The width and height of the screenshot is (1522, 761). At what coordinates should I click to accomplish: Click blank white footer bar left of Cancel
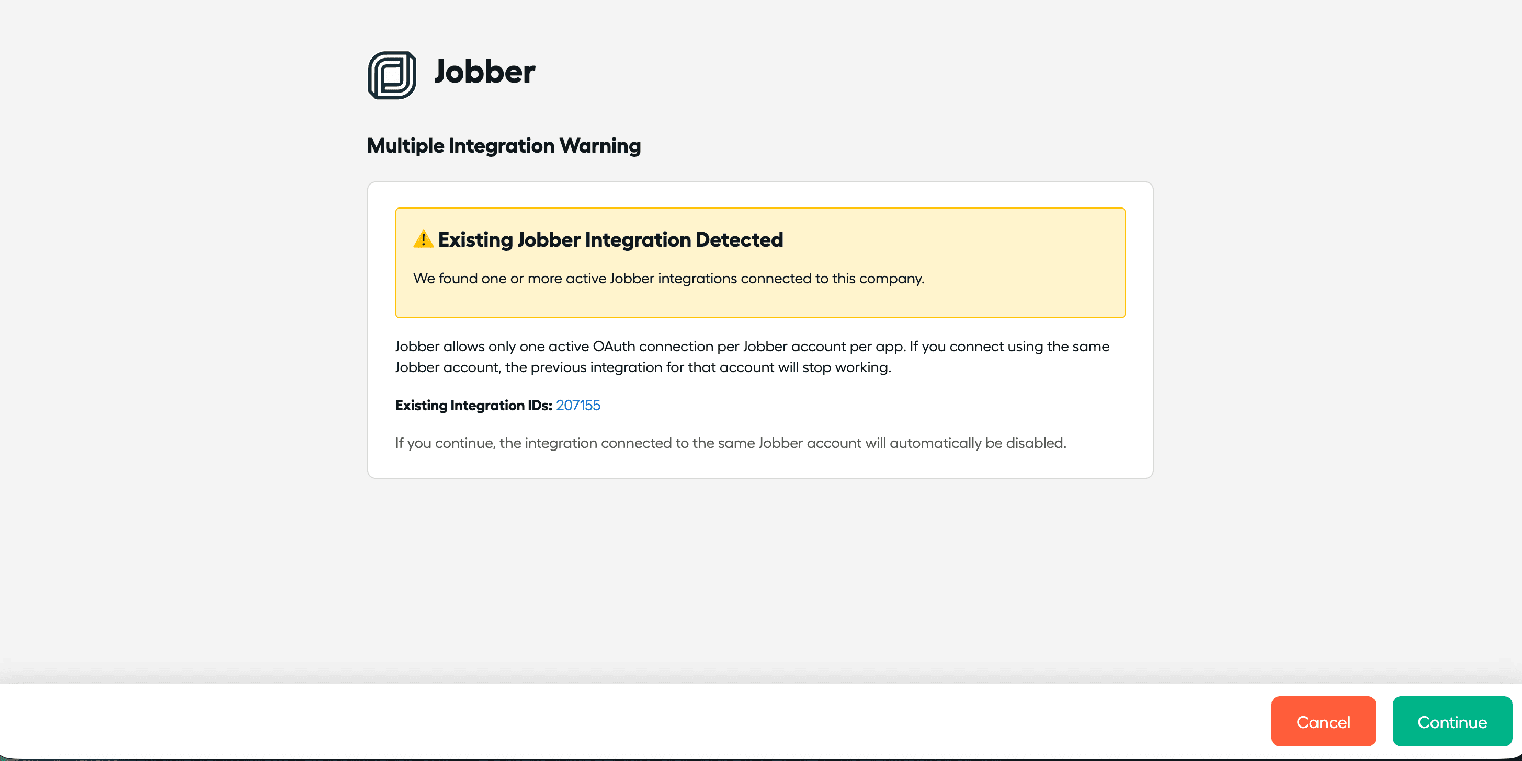(x=591, y=721)
